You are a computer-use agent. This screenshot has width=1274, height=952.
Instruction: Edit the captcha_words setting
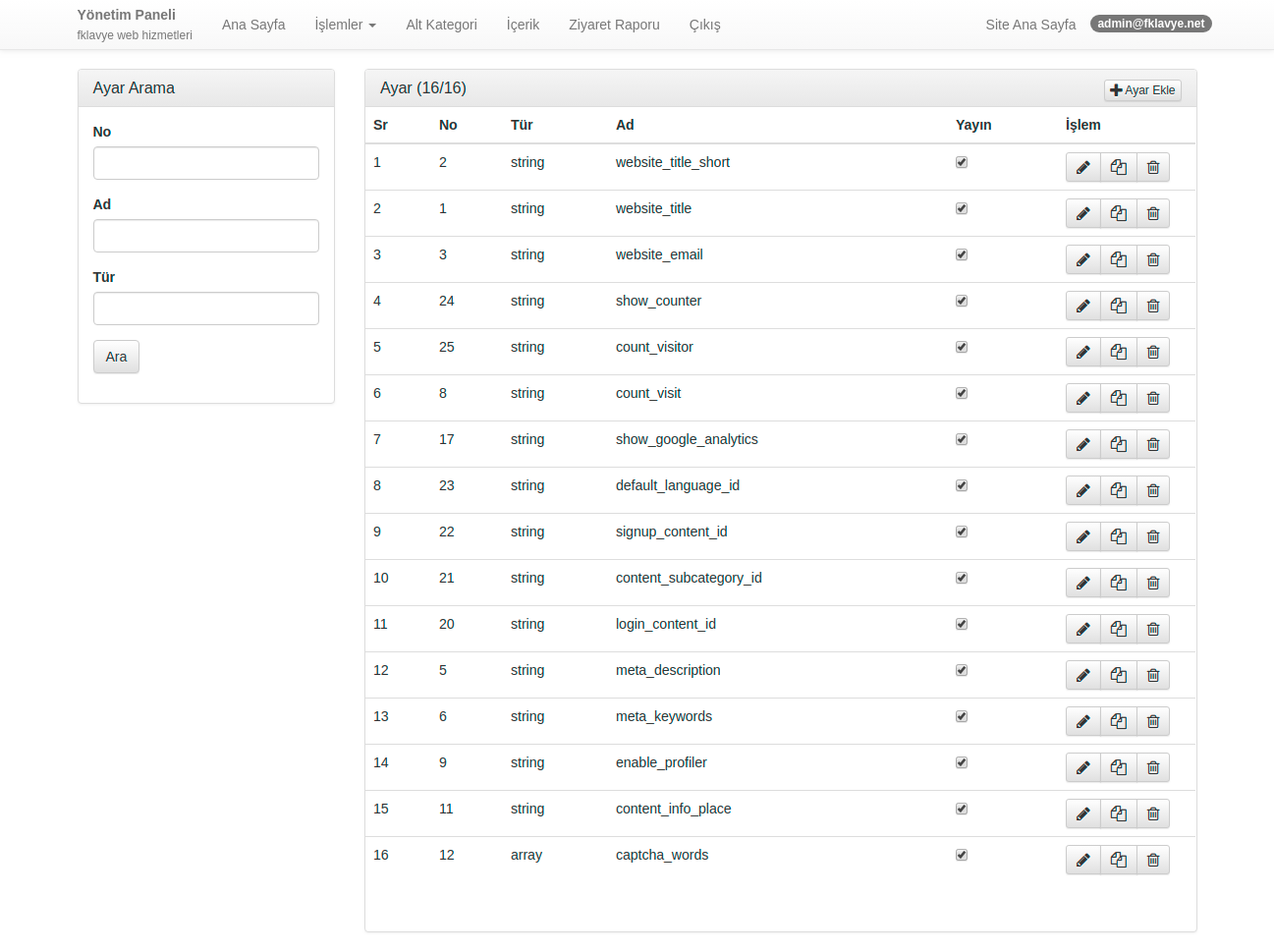click(1082, 860)
